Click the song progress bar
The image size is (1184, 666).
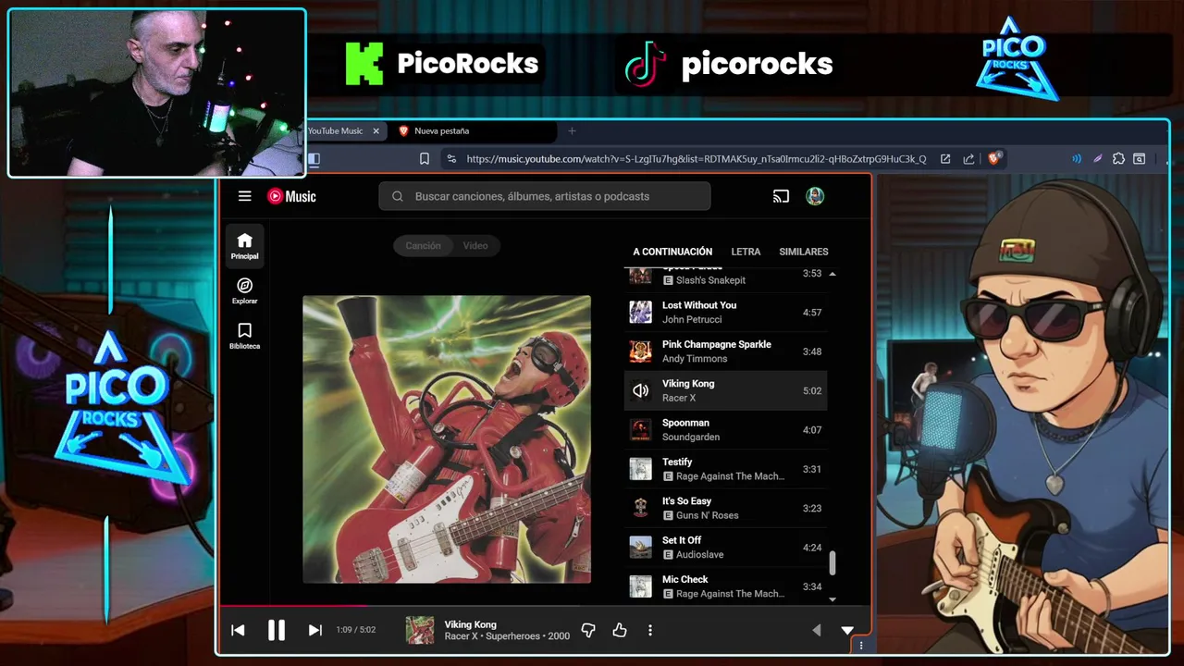coord(544,606)
